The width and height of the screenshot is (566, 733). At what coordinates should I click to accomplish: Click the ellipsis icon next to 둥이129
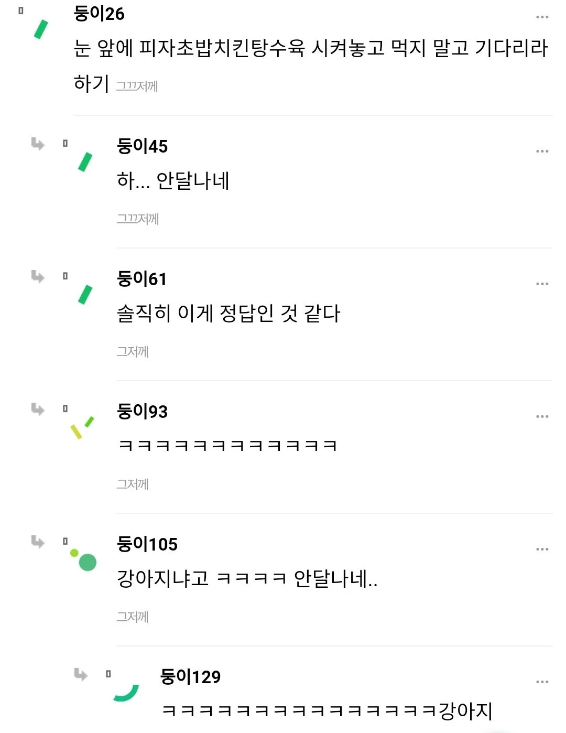[x=542, y=682]
